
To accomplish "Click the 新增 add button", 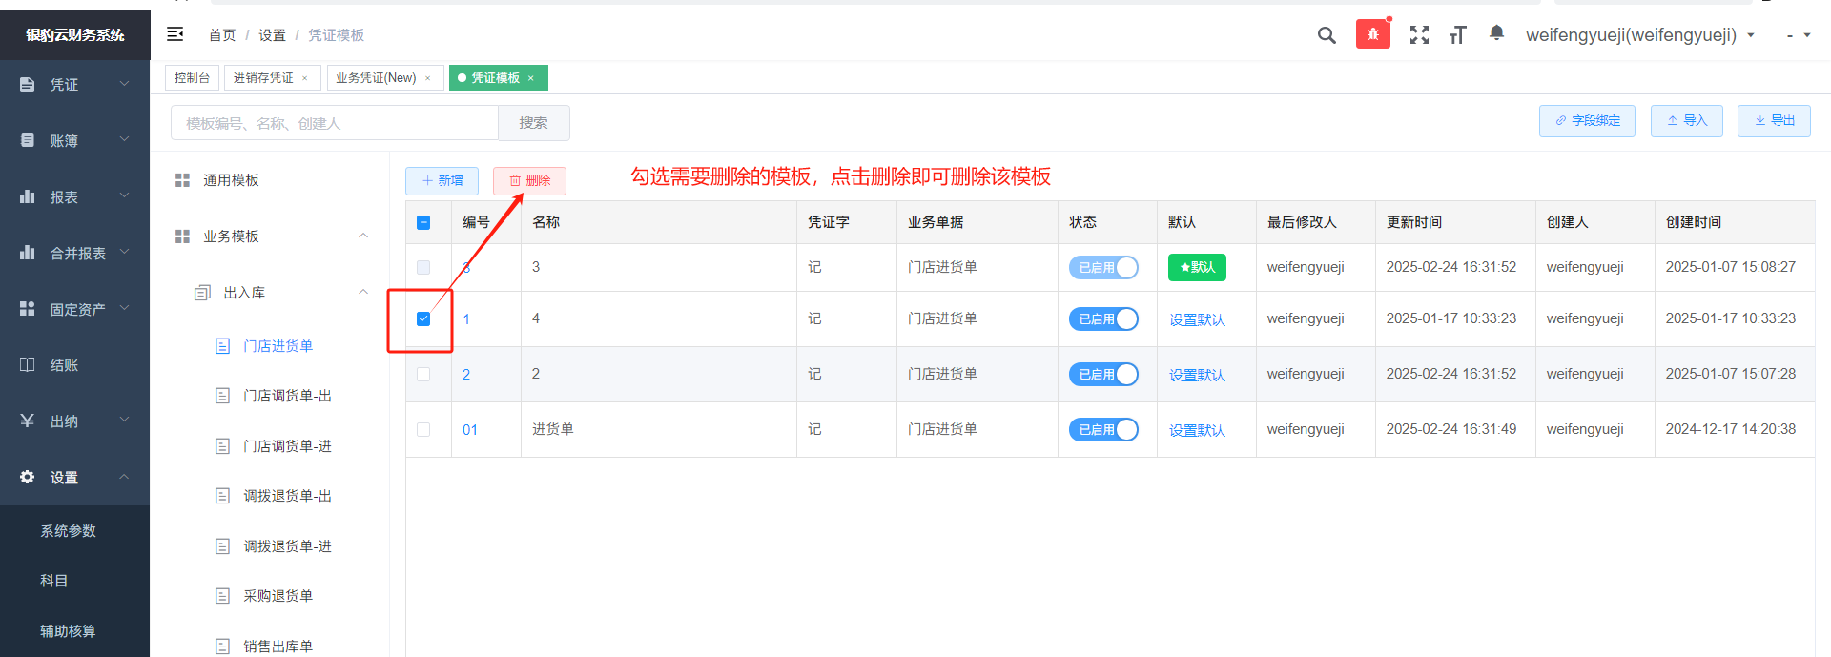I will point(442,180).
